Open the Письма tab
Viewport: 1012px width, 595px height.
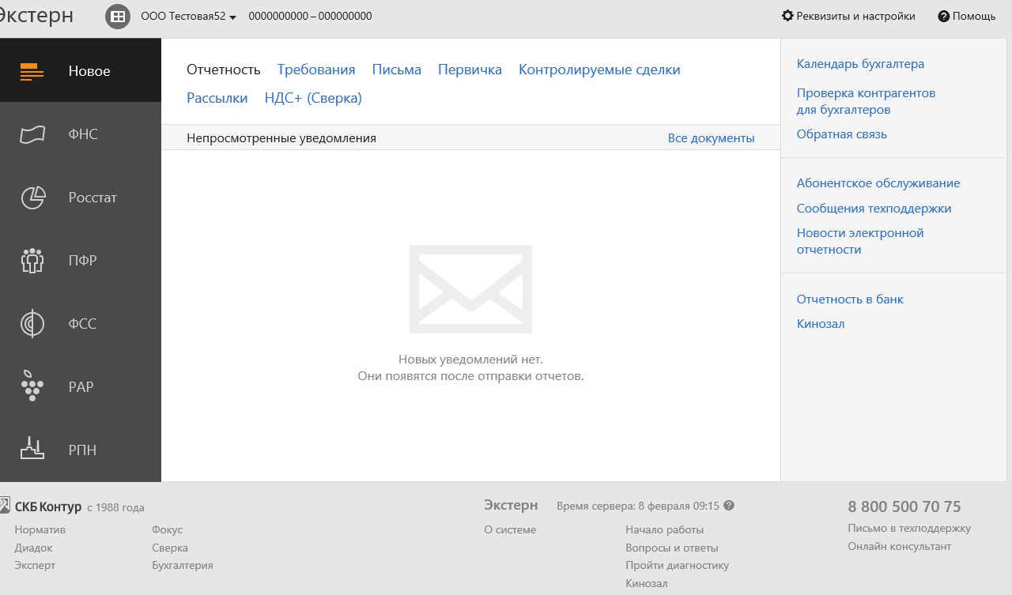pos(397,70)
